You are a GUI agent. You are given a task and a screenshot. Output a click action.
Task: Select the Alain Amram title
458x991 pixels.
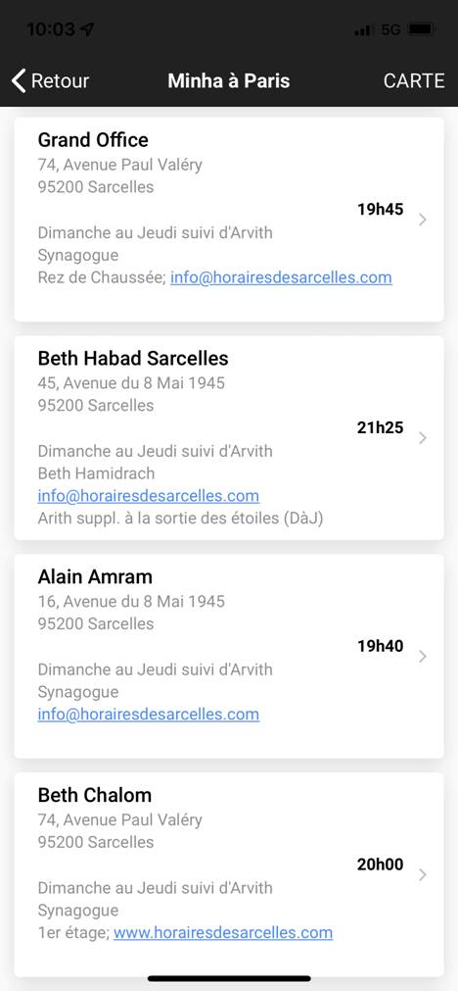[95, 576]
